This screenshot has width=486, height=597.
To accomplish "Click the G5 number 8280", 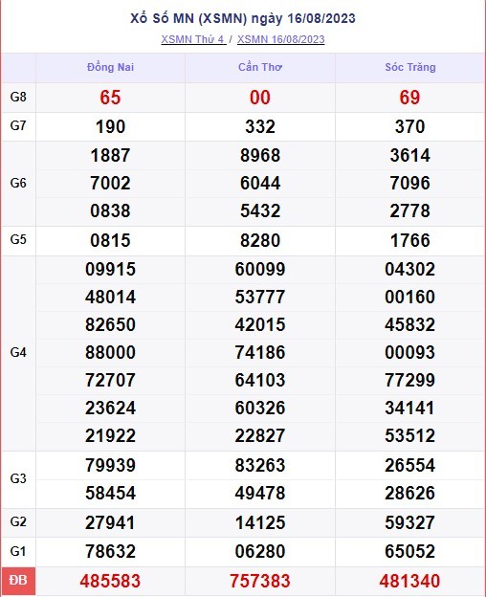I will 260,241.
